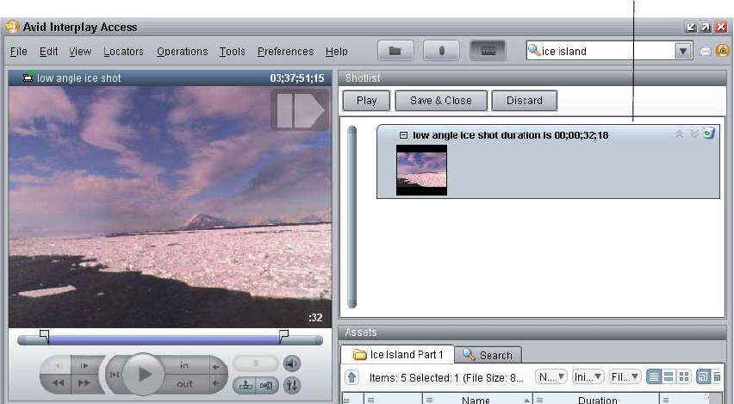This screenshot has height=404, width=734.
Task: Click the blue position bar under the video
Action: [x=170, y=340]
